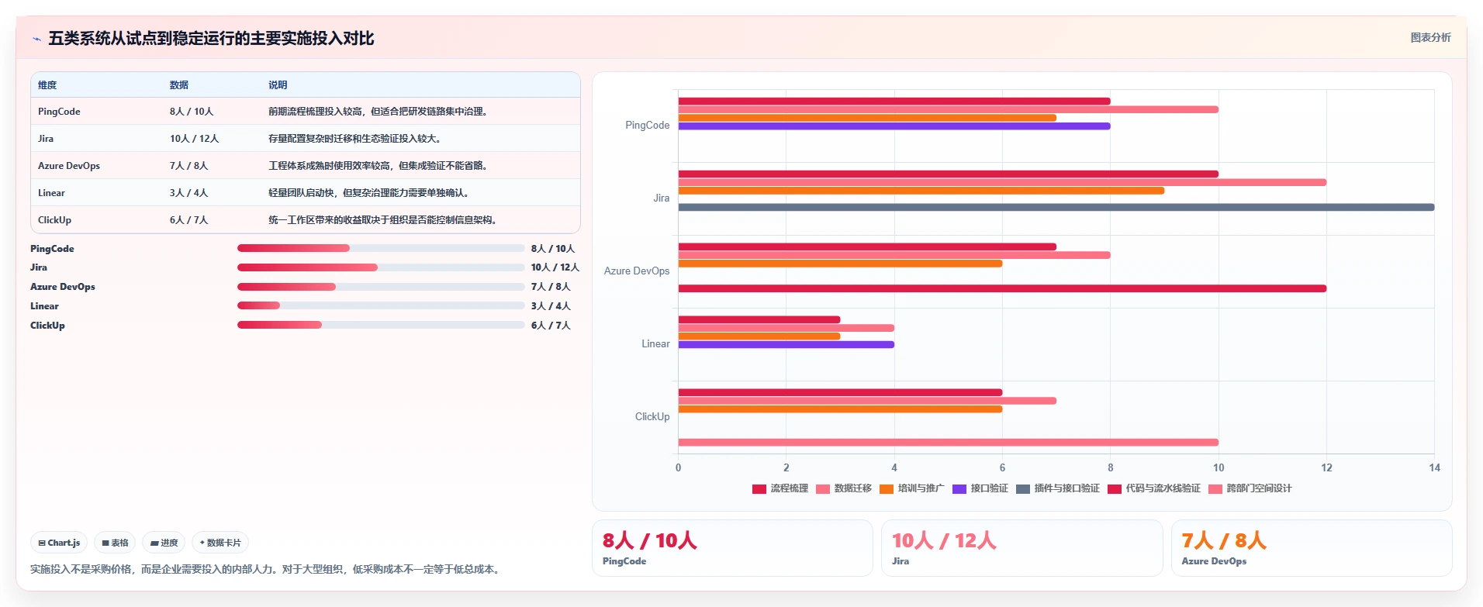Click the x-axis tick label 14

tap(1434, 467)
